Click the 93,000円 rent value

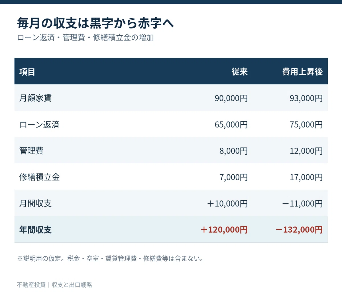[306, 98]
